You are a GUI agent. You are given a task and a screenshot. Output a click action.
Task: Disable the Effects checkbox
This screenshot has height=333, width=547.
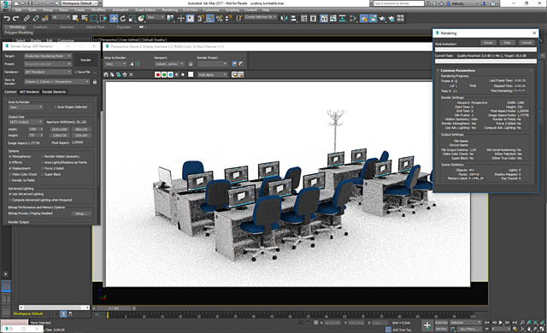pos(10,162)
